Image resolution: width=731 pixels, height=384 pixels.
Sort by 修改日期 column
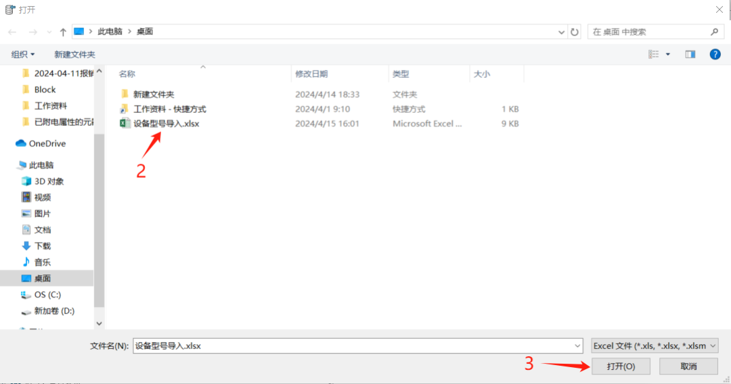(x=311, y=74)
